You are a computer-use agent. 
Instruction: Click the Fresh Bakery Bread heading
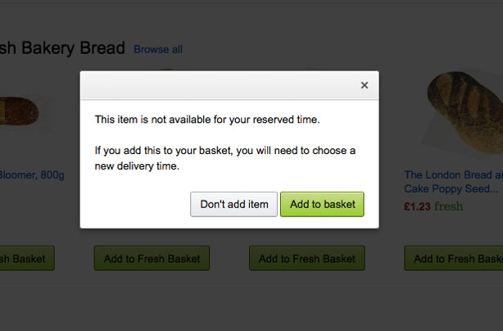(x=62, y=48)
